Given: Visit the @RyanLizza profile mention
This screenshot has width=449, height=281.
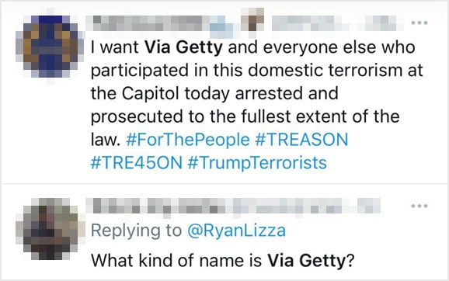Looking at the screenshot, I should pyautogui.click(x=236, y=231).
